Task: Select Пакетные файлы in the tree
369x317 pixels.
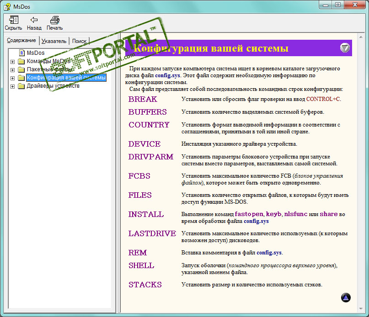Action: [x=49, y=69]
